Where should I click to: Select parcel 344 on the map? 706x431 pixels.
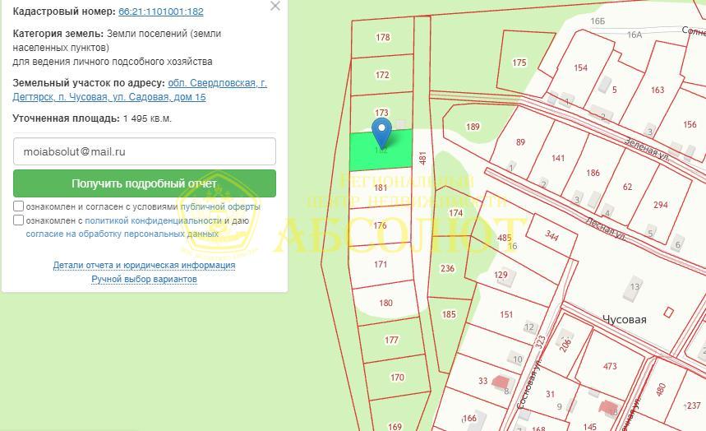[x=551, y=234]
